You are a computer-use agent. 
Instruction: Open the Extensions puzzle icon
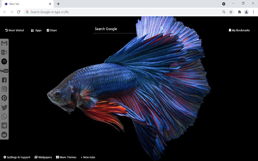[239, 12]
